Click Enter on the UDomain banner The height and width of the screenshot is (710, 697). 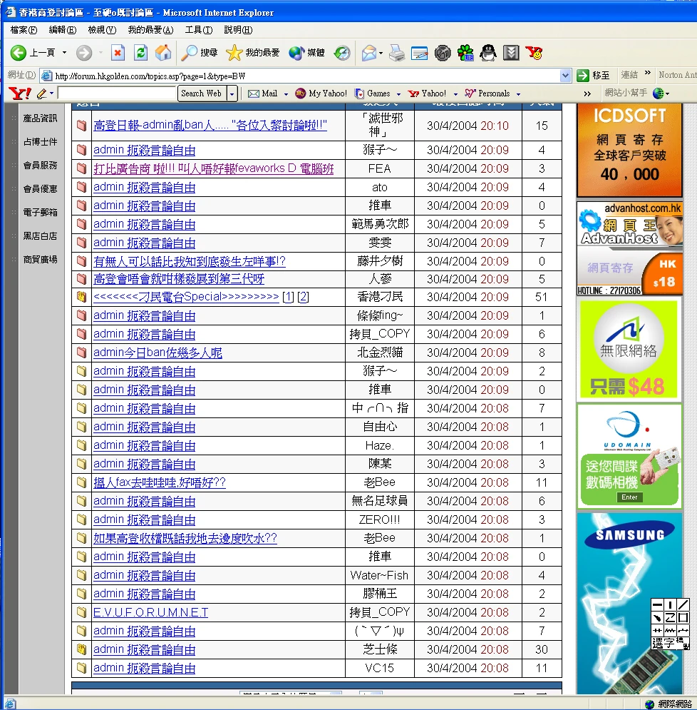[629, 497]
